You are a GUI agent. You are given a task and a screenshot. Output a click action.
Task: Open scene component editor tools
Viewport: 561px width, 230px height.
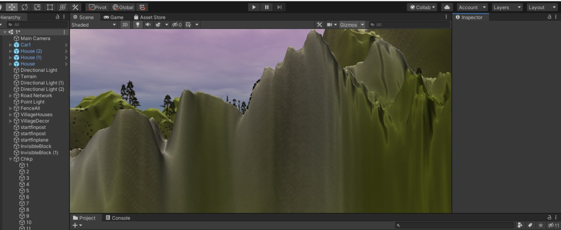click(x=320, y=25)
